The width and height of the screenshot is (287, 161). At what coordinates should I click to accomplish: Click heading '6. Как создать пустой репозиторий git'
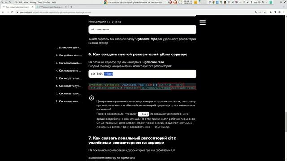click(138, 55)
